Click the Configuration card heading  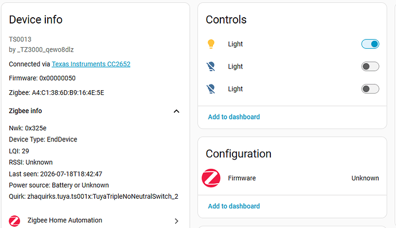click(x=238, y=154)
